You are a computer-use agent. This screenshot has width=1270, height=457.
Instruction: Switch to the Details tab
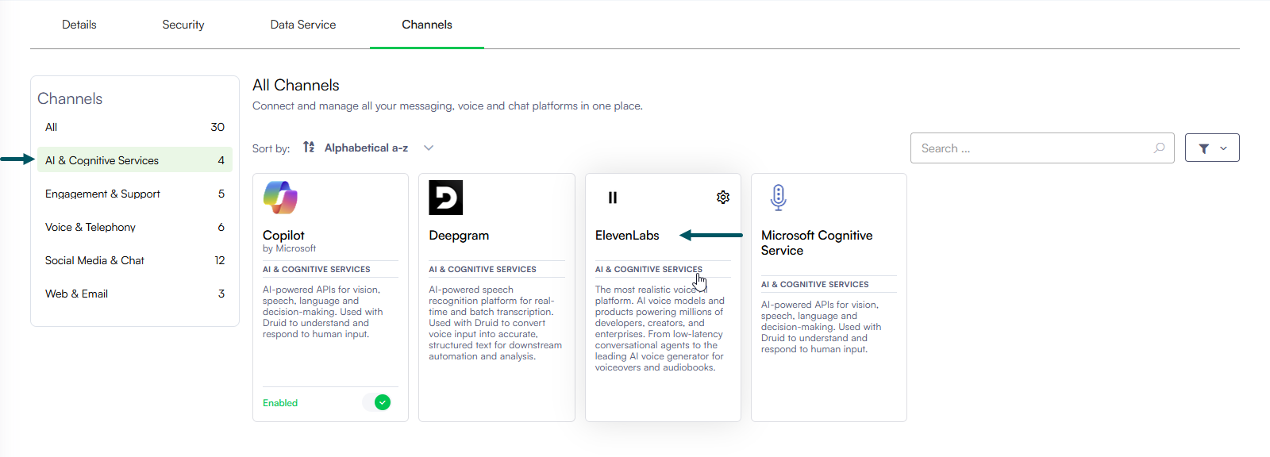coord(79,25)
